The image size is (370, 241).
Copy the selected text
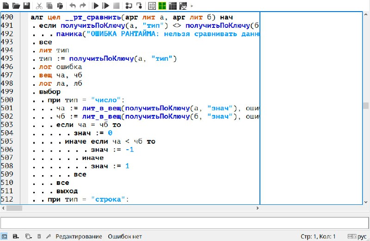49,6
